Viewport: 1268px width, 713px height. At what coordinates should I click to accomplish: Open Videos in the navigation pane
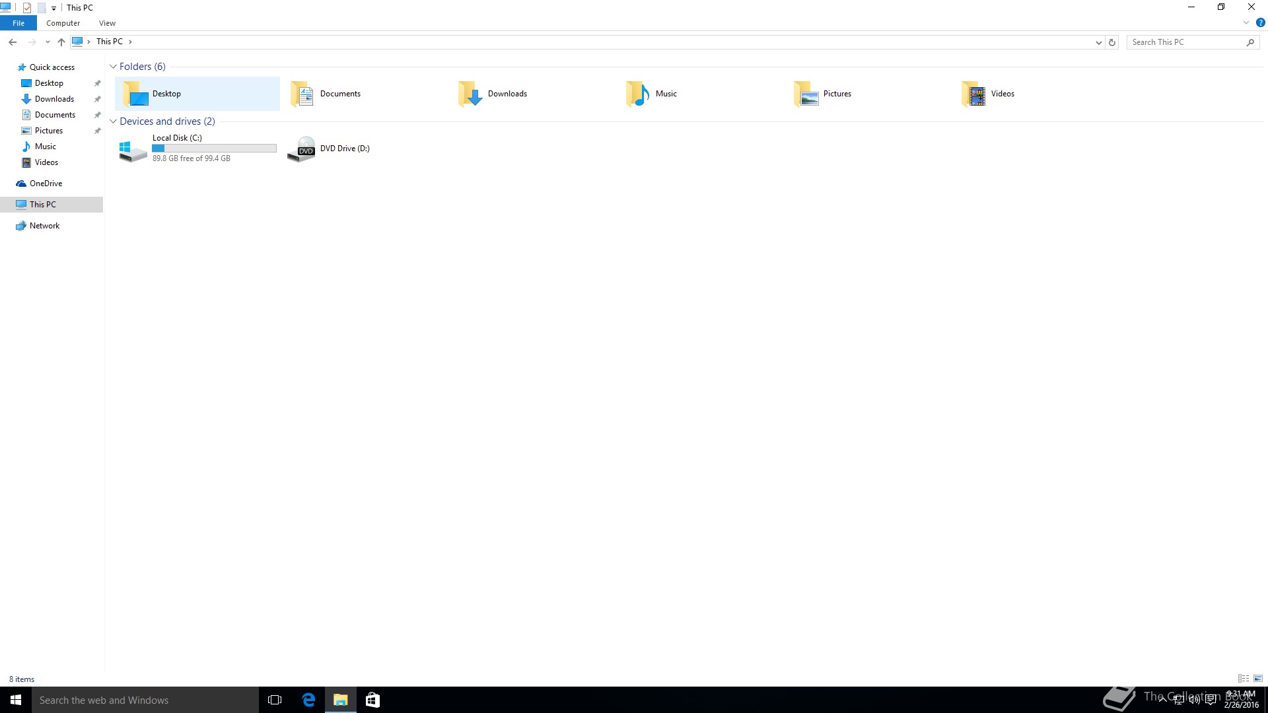(46, 162)
